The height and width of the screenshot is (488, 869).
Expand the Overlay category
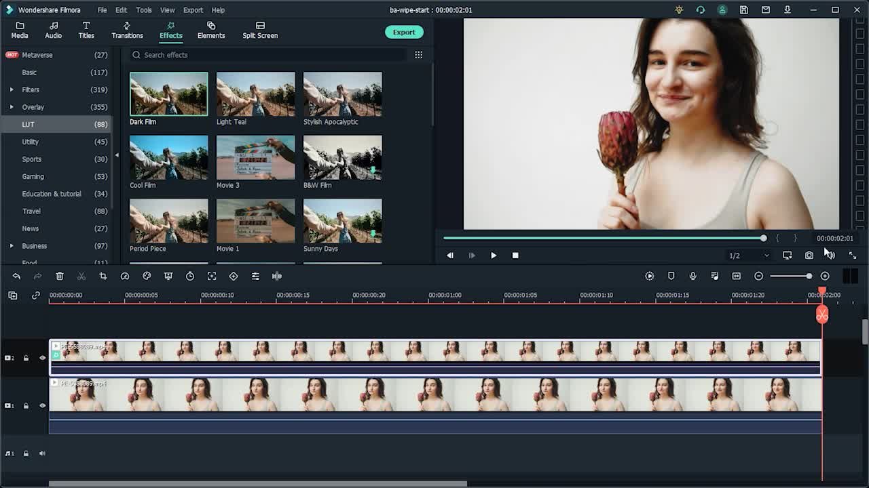click(11, 107)
